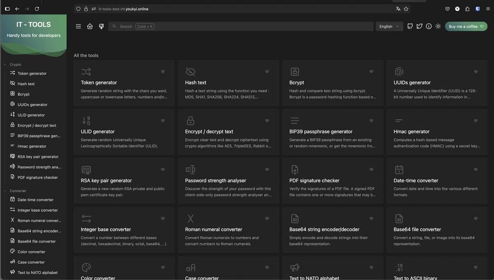The width and height of the screenshot is (494, 280).
Task: Click the Password strength analyser card icon
Action: click(190, 170)
